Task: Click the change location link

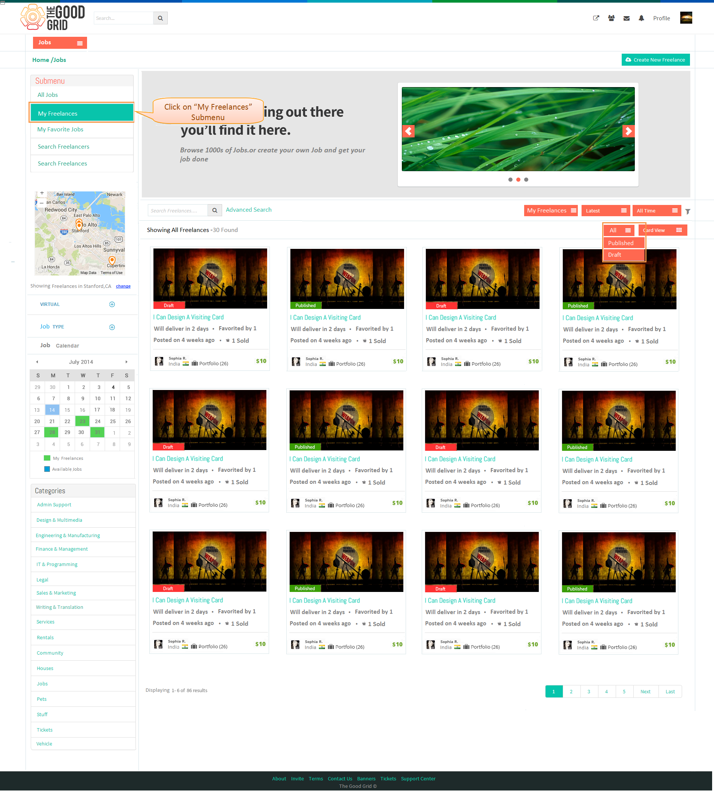Action: pyautogui.click(x=123, y=286)
